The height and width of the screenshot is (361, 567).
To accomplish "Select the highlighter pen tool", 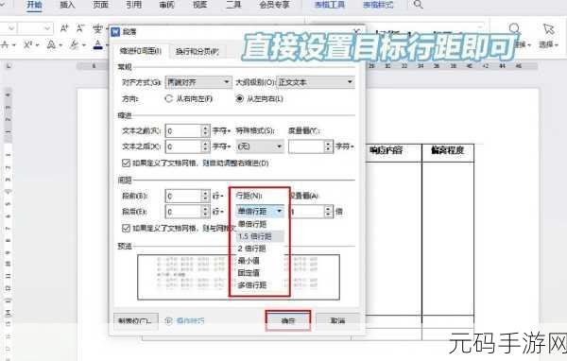I will 74,45.
